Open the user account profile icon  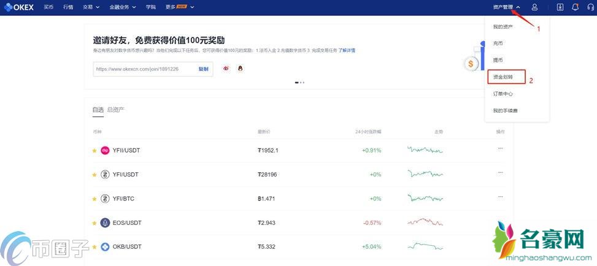[x=534, y=7]
